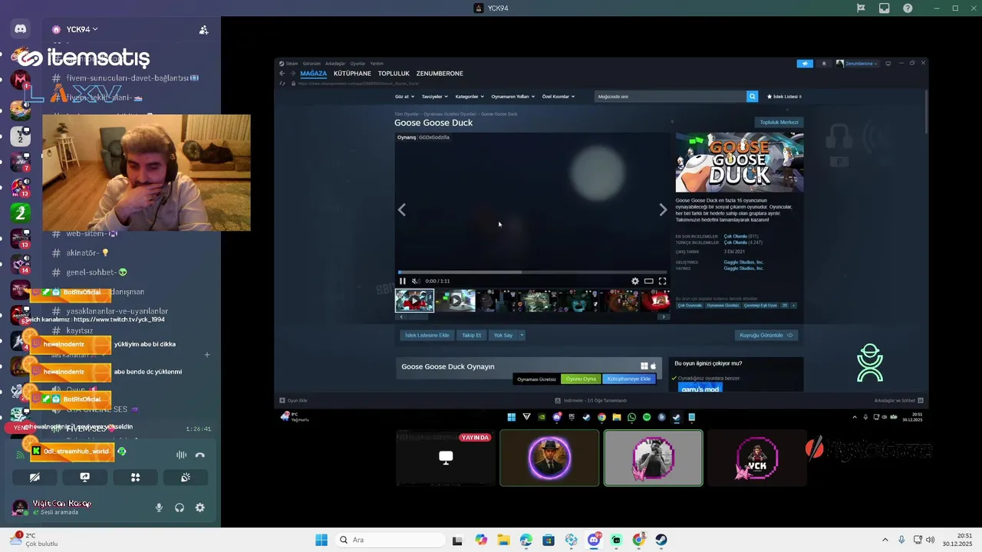
Task: Open trailer video settings gear
Action: (x=635, y=281)
